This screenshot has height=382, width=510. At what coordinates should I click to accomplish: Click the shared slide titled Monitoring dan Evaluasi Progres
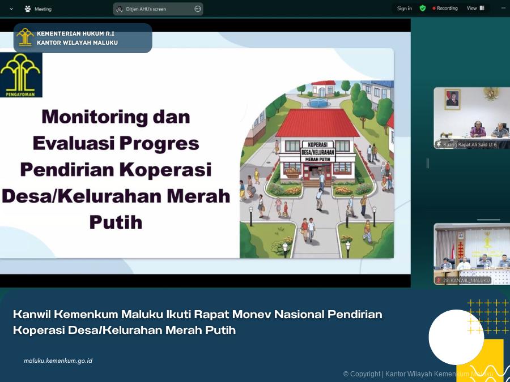click(197, 153)
